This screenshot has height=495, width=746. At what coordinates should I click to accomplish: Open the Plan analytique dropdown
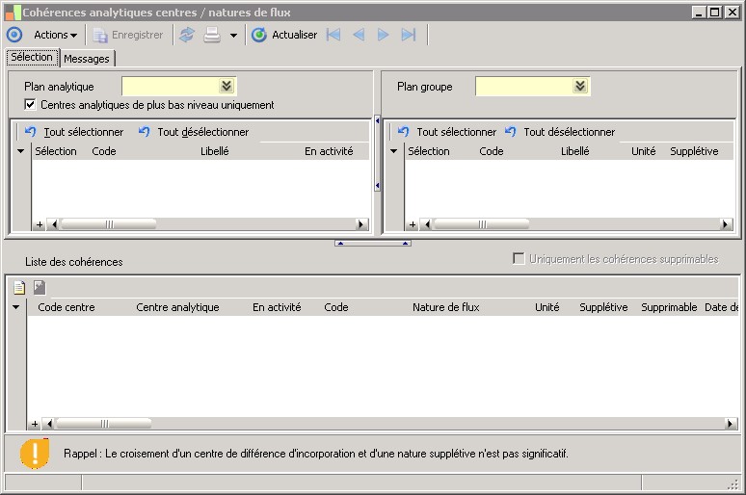coord(226,87)
